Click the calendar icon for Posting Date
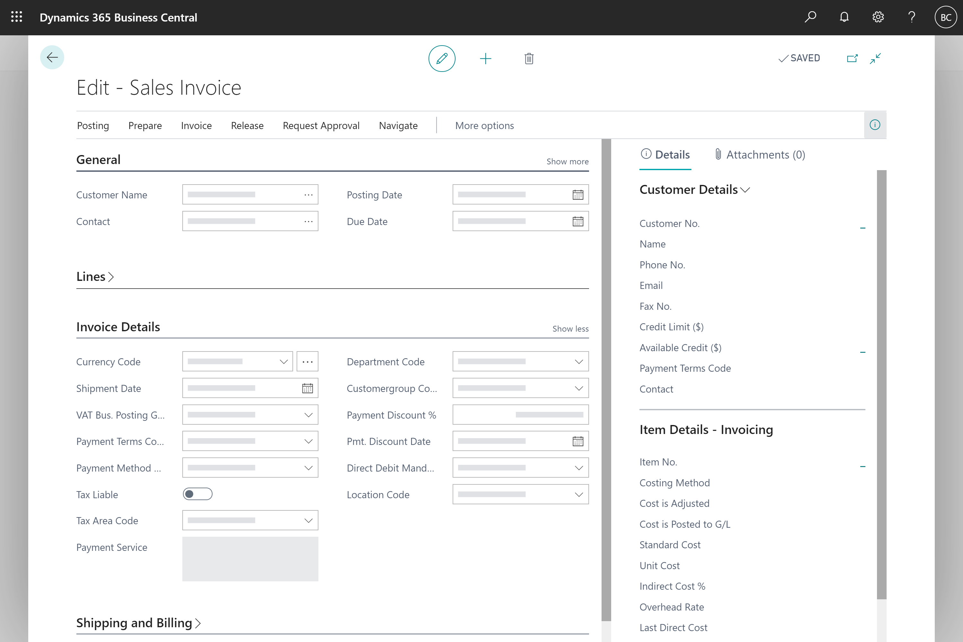Screen dimensions: 963x642 click(577, 194)
